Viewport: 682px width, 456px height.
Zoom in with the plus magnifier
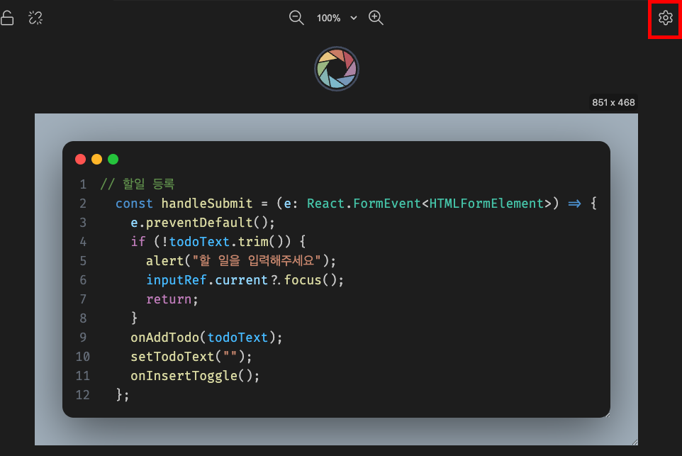point(376,18)
